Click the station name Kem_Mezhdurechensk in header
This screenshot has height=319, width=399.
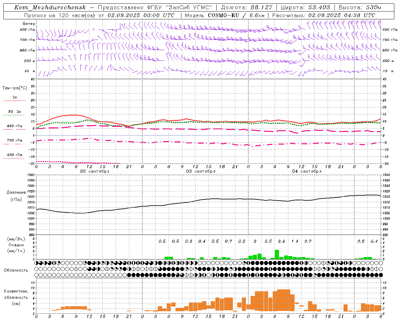point(50,7)
